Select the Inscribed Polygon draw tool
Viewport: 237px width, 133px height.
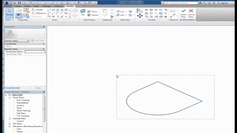click(x=58, y=10)
